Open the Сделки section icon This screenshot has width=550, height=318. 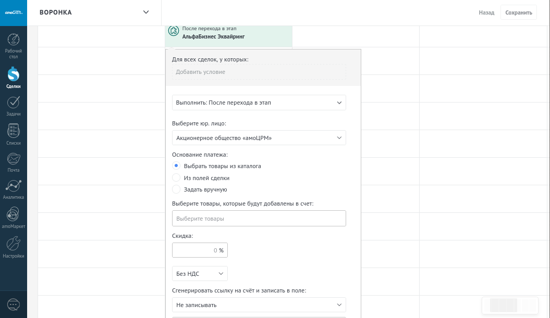[14, 74]
